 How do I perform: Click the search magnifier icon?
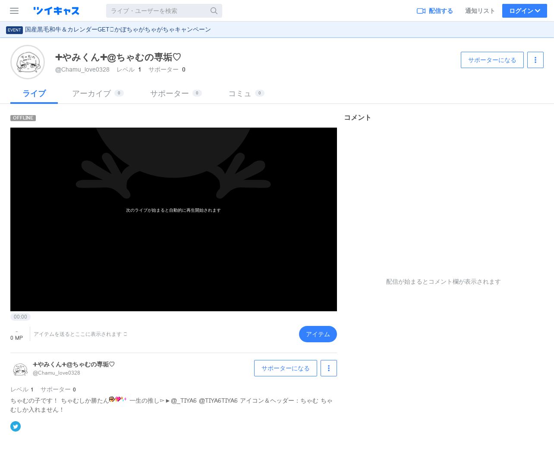(214, 11)
